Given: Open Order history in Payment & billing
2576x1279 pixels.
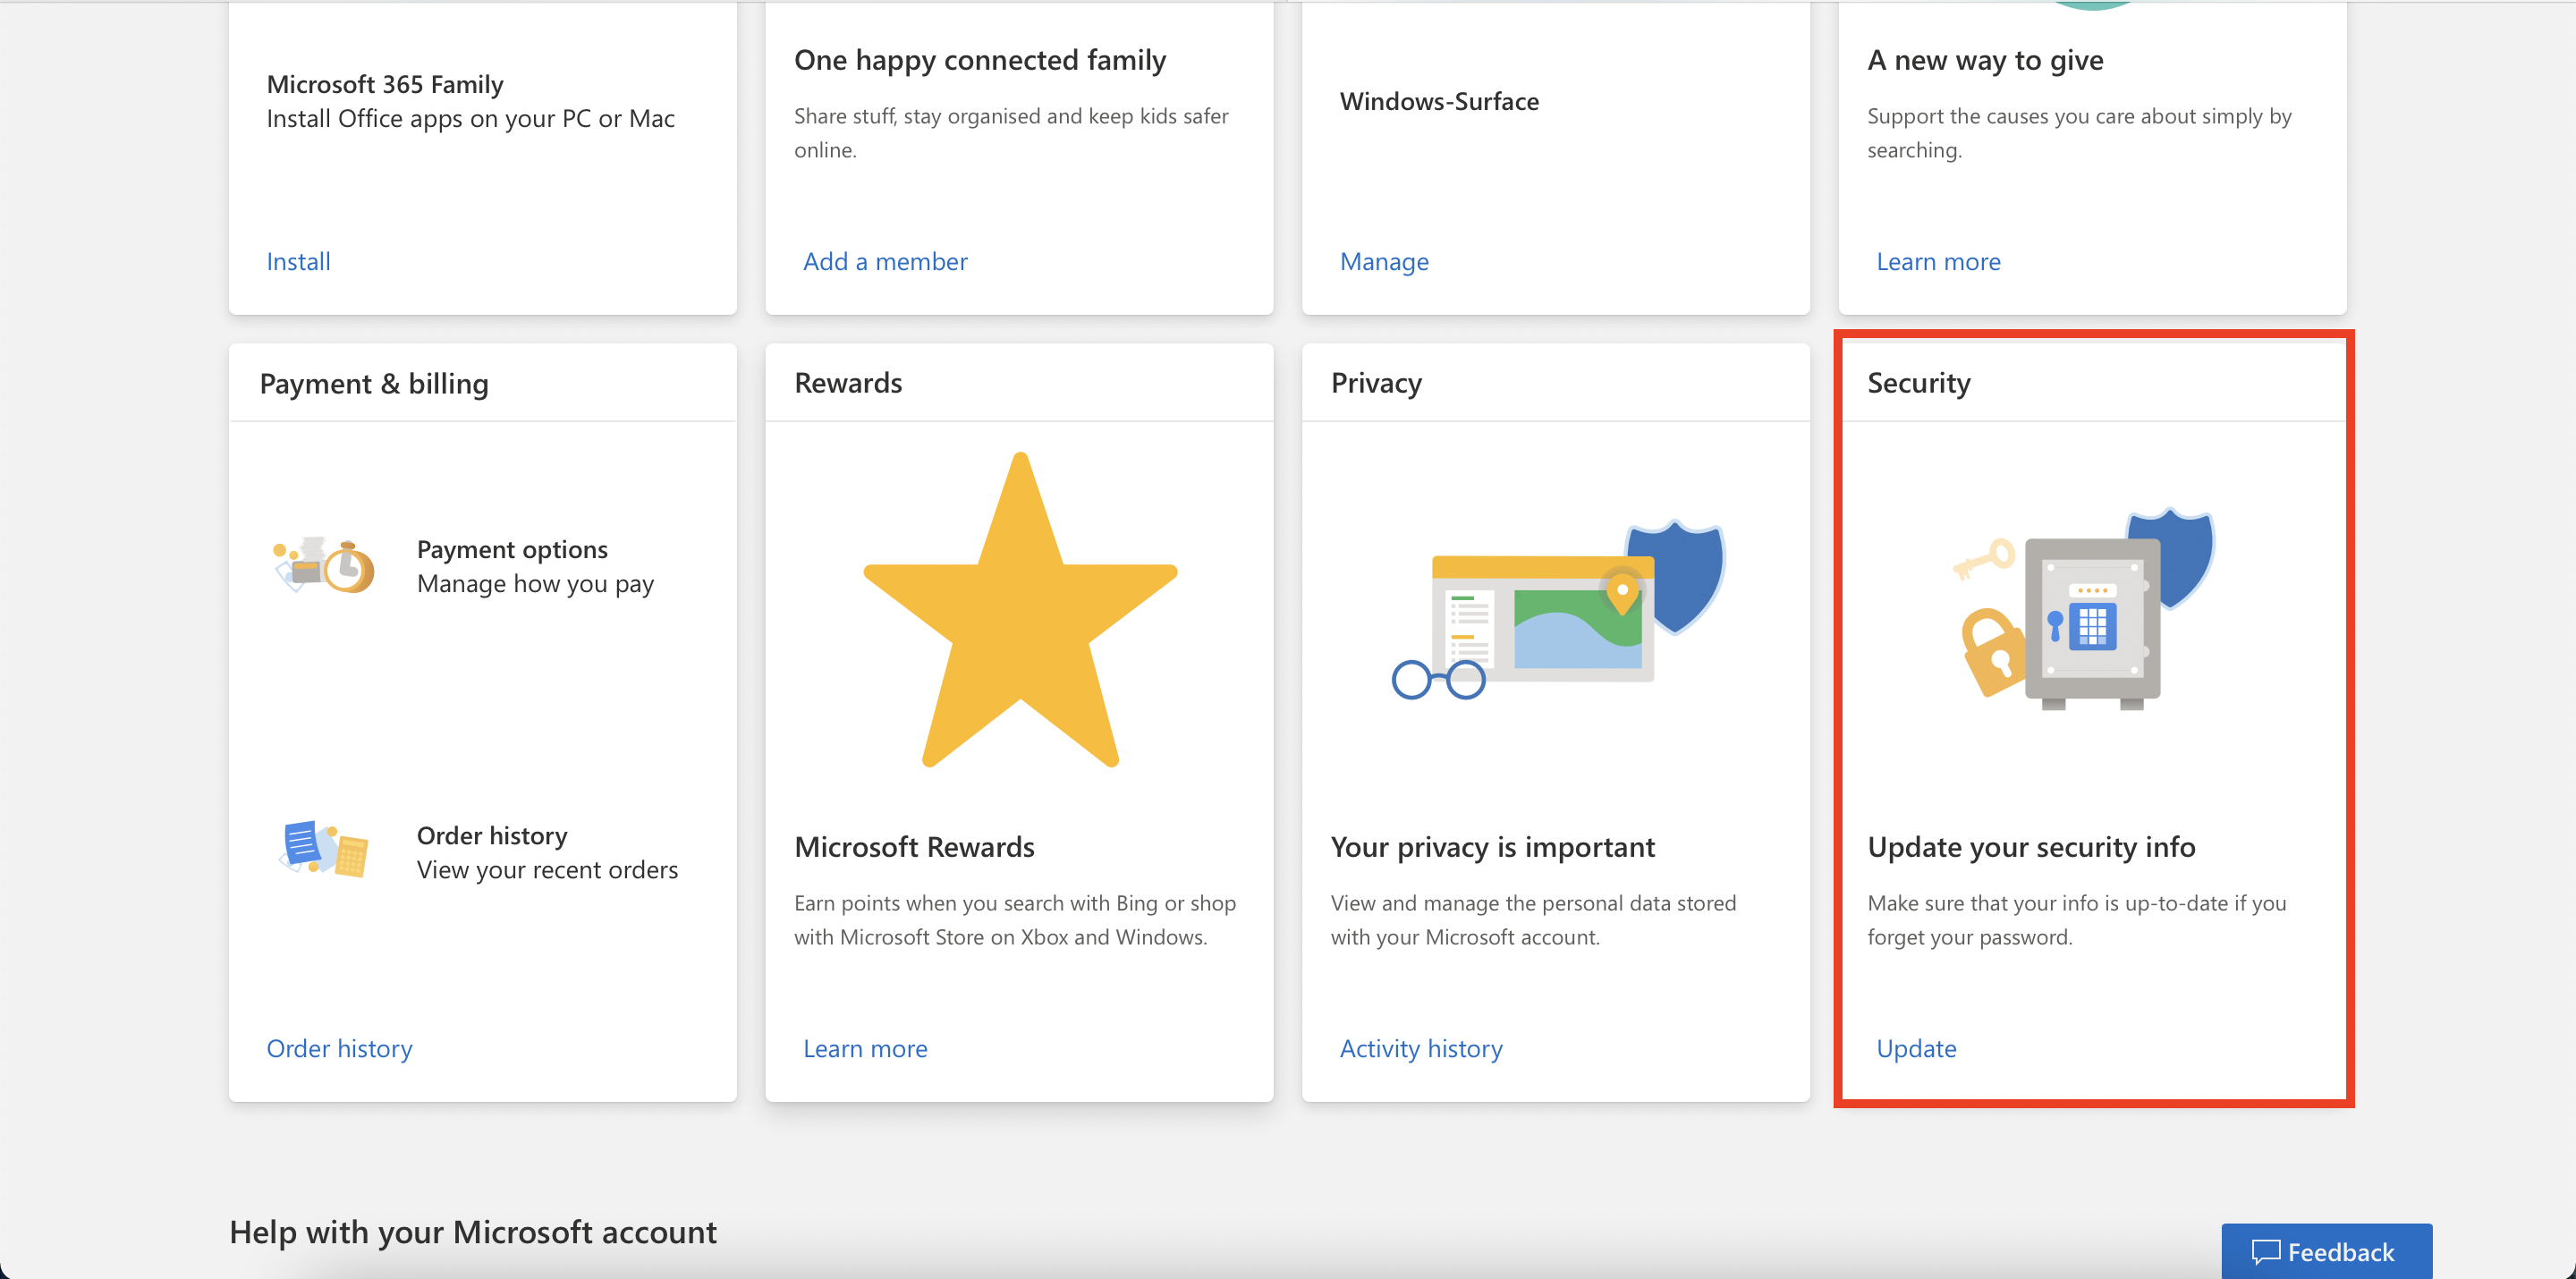Looking at the screenshot, I should click(x=339, y=1048).
